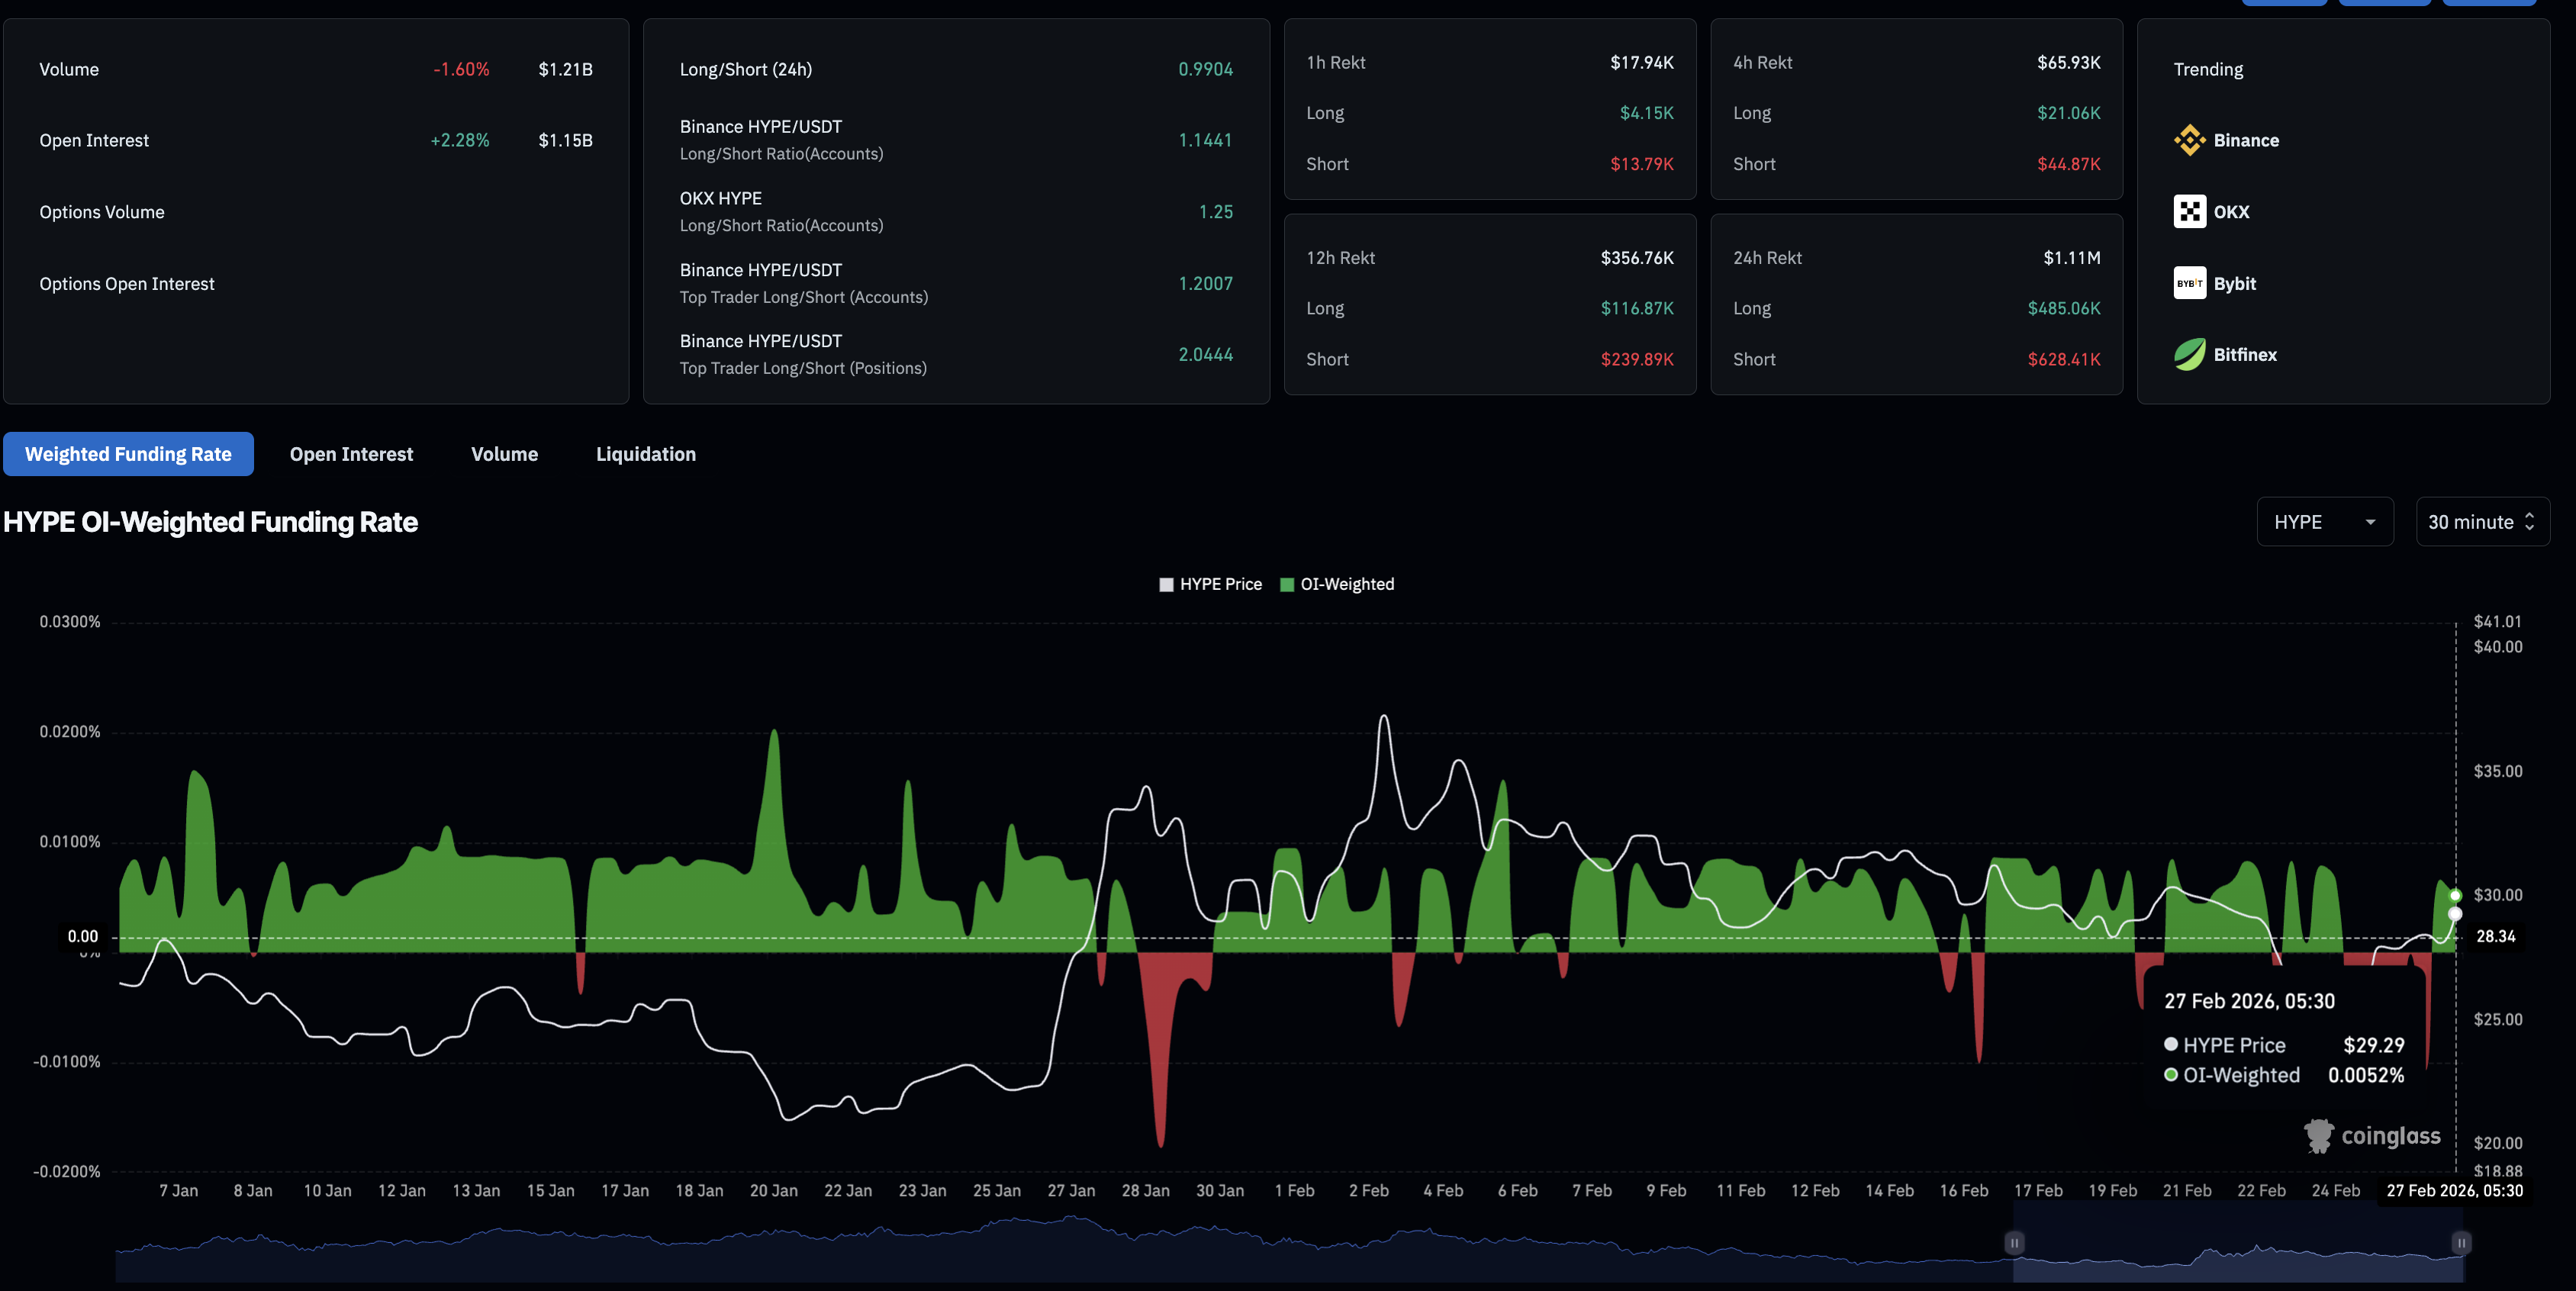2576x1291 pixels.
Task: Select the Volume chart tab
Action: tap(504, 454)
